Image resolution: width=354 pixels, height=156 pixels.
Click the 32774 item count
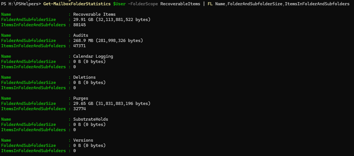79,109
